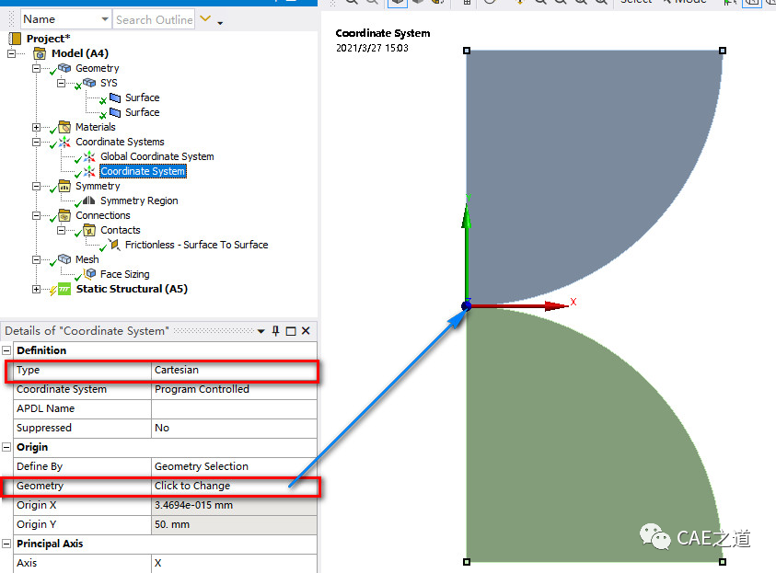Maximize the Details panel
Screen dimensions: 776x573
coord(291,331)
